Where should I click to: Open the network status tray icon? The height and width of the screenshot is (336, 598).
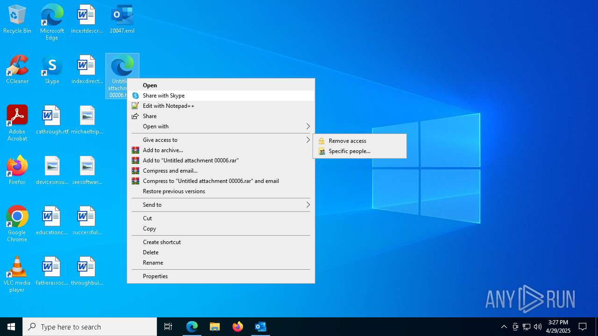point(527,327)
